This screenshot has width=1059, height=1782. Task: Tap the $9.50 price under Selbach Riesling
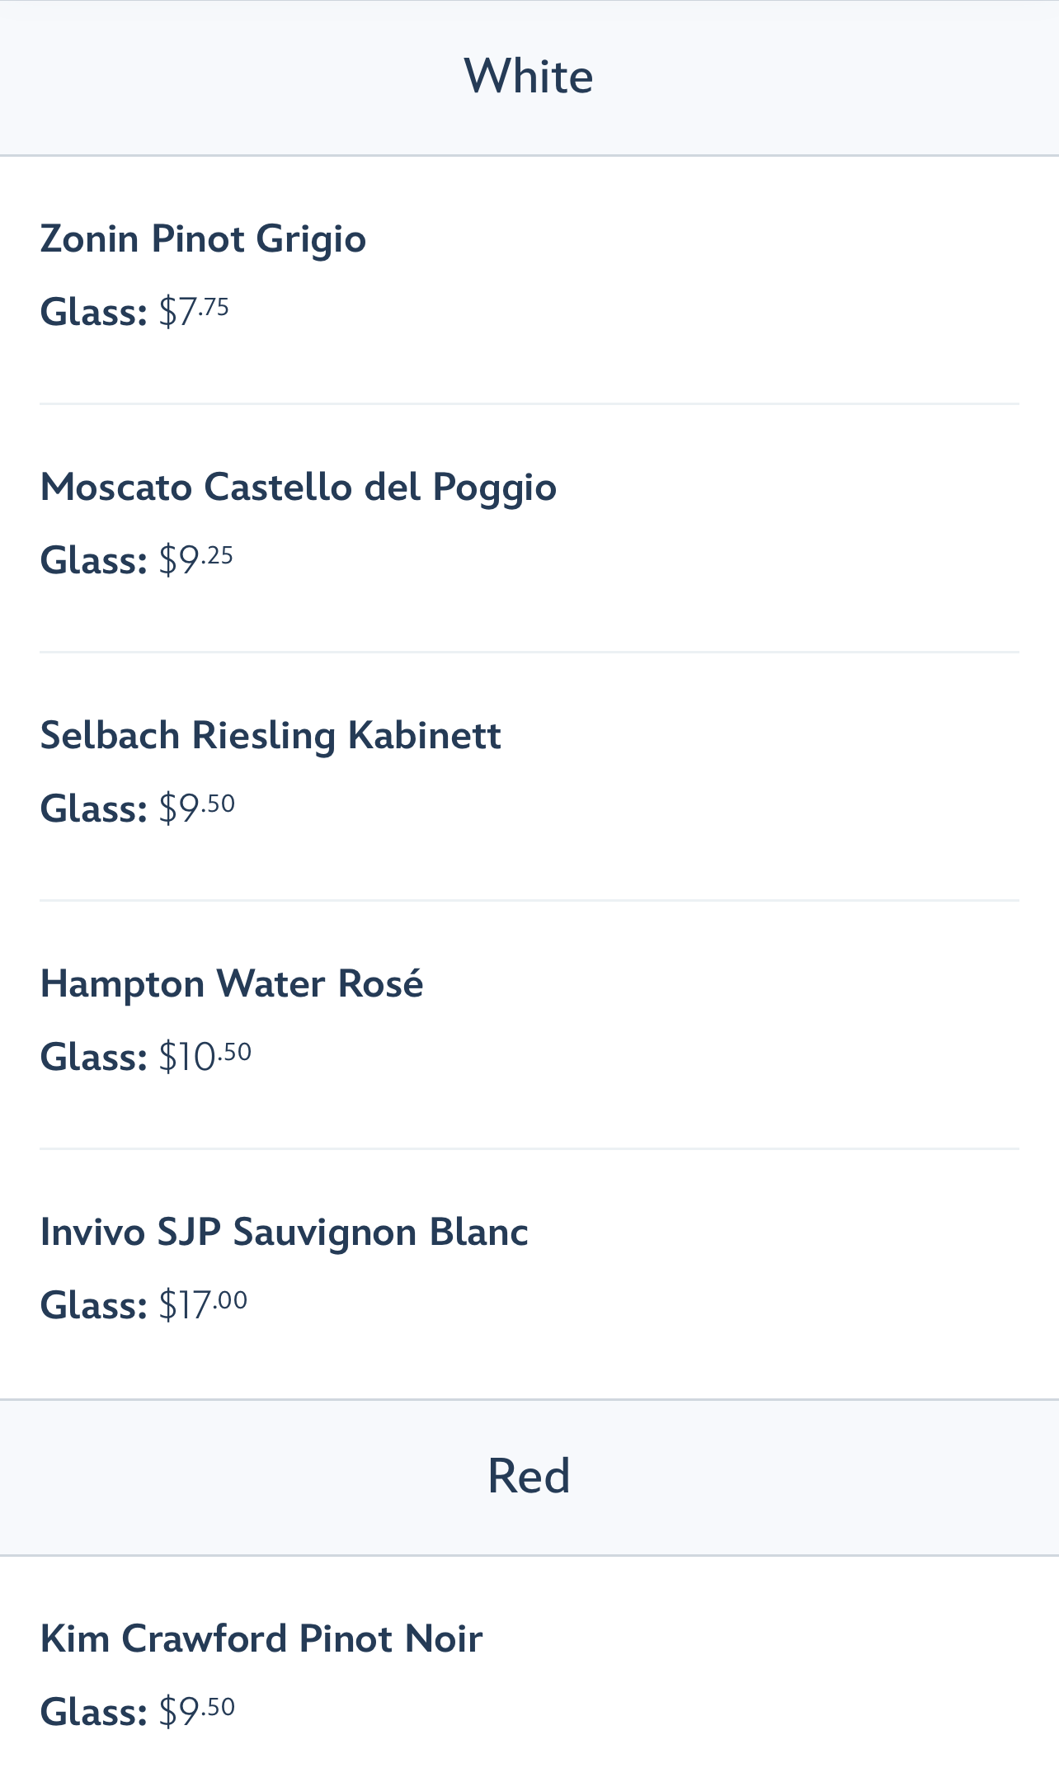[197, 808]
